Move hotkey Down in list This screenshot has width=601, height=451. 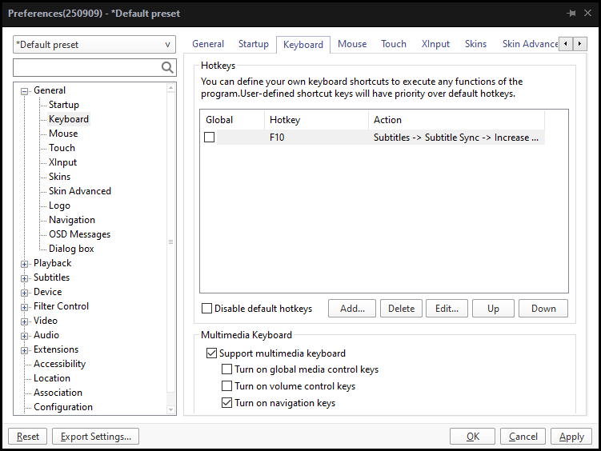pyautogui.click(x=543, y=308)
